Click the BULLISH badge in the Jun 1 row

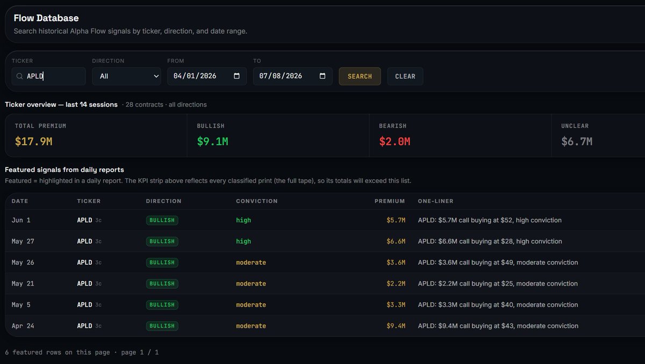click(162, 220)
